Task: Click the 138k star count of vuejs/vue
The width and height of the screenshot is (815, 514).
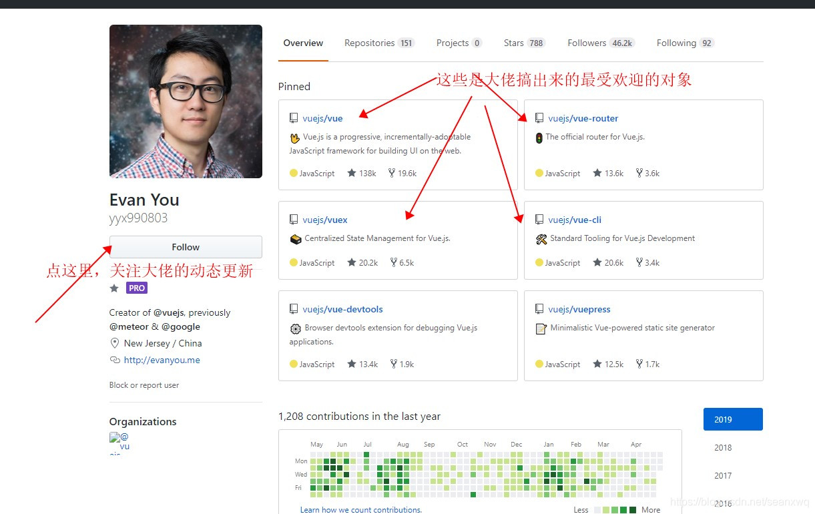Action: click(362, 173)
